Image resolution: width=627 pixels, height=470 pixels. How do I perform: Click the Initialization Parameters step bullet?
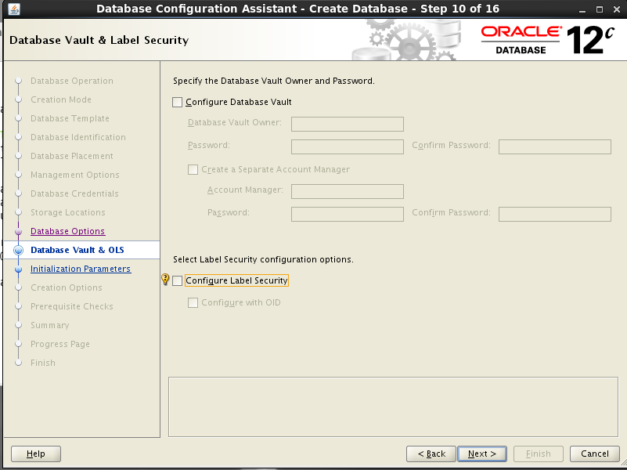18,269
